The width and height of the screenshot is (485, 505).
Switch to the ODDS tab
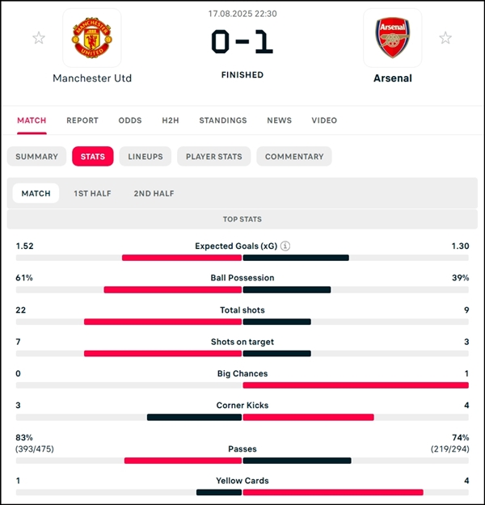coord(130,120)
